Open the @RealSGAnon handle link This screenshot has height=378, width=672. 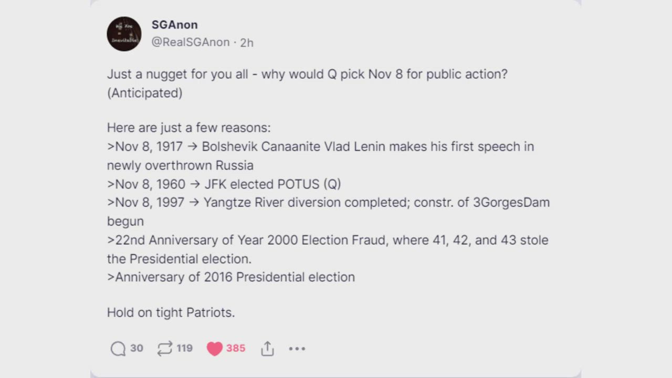coord(190,43)
